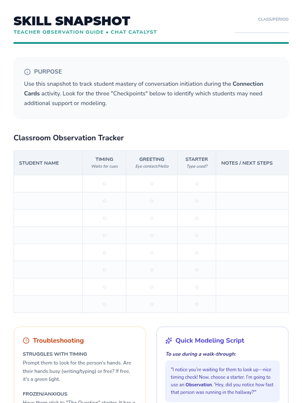This screenshot has height=403, width=302.
Task: Click the Troubleshooting heading text
Action: pos(58,341)
